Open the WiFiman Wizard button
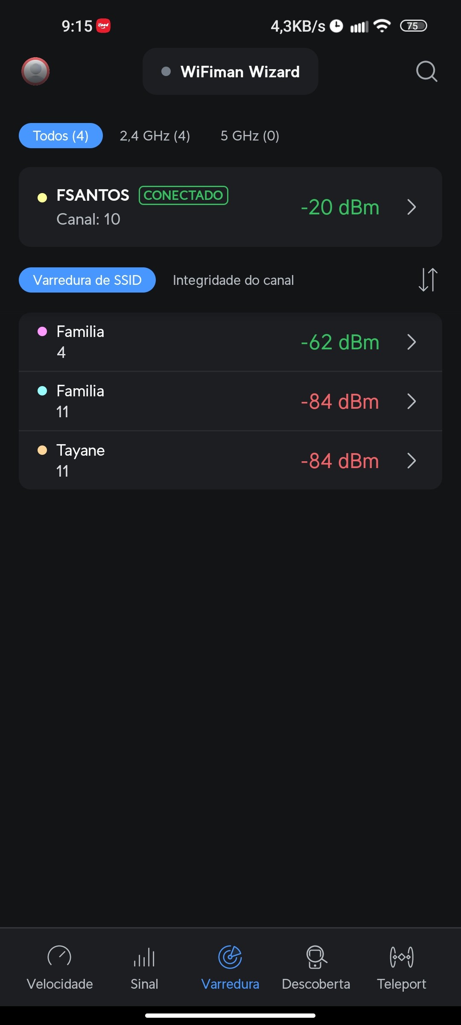The image size is (461, 1025). tap(230, 71)
